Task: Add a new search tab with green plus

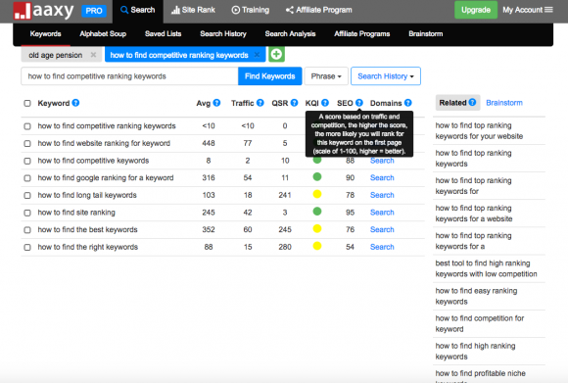Action: coord(276,55)
